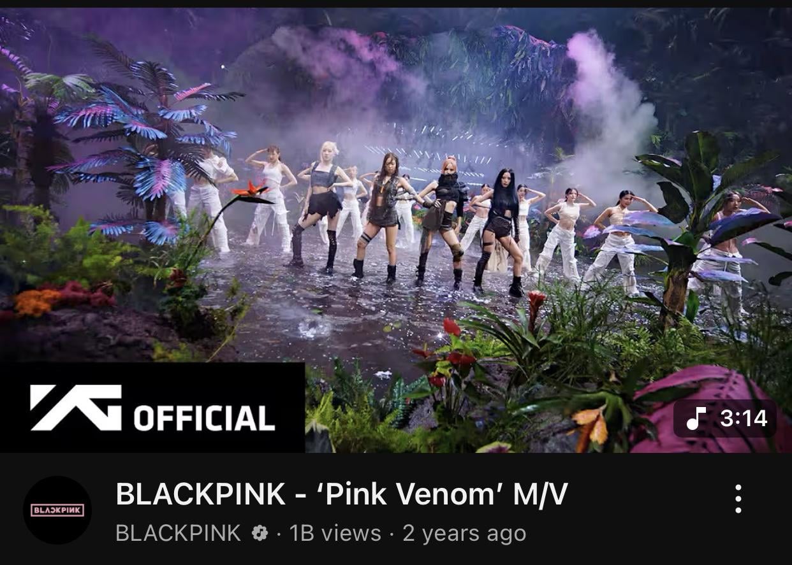This screenshot has height=565, width=792.
Task: Click the red bird-of-paradise flower
Action: (x=251, y=190)
